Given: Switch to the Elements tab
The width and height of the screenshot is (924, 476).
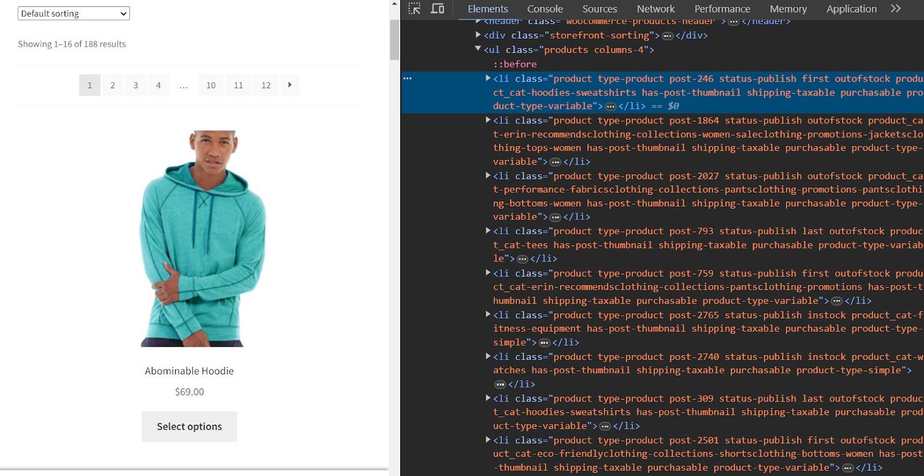Looking at the screenshot, I should pos(487,9).
